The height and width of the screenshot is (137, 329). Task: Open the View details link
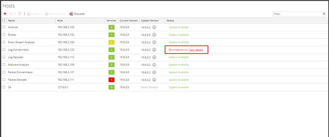[196, 50]
